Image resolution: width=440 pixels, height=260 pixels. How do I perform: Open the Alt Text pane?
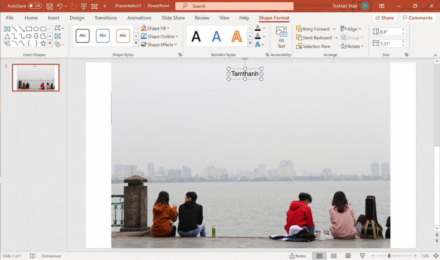tap(281, 37)
